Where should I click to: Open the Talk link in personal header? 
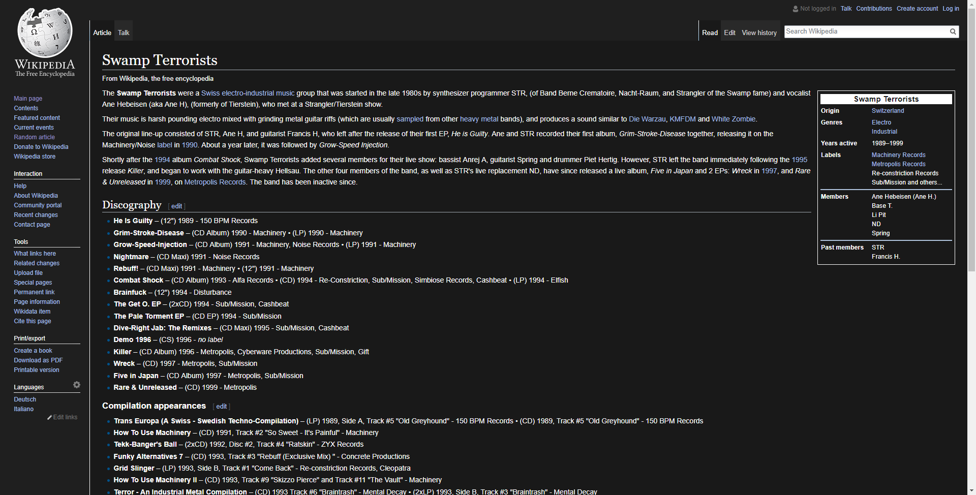click(846, 9)
